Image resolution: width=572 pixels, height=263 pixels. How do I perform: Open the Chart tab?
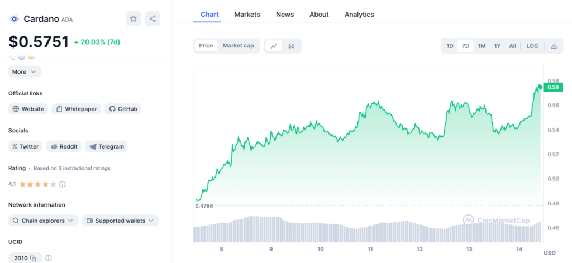pyautogui.click(x=210, y=15)
